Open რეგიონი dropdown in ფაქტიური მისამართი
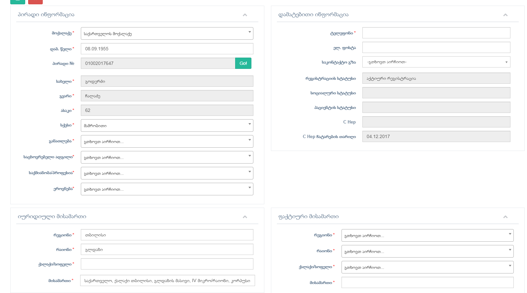527x293 pixels. 427,235
